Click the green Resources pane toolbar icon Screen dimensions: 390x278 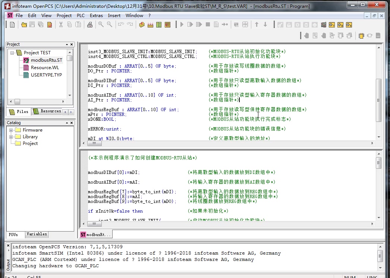click(x=159, y=25)
